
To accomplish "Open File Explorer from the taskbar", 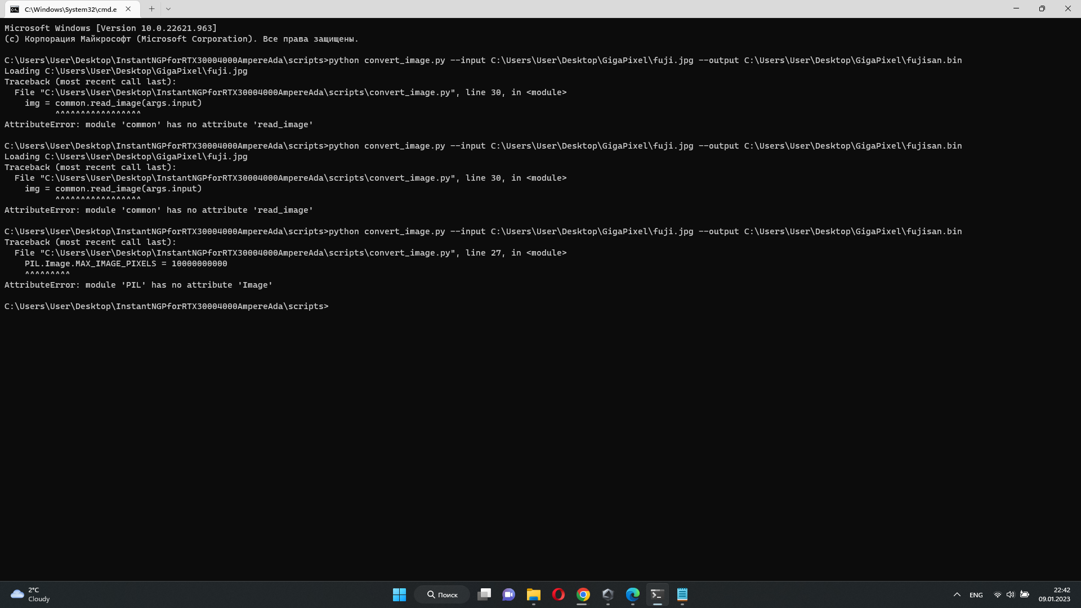I will click(533, 594).
